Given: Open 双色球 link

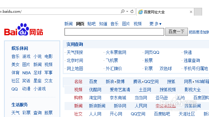Looking at the screenshot, I should (166, 69).
